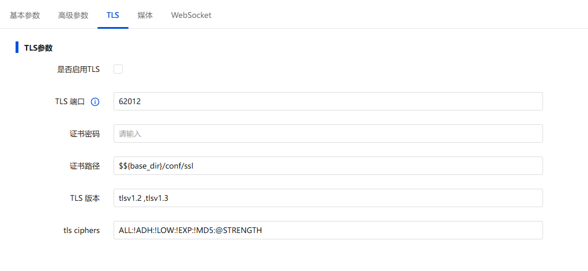Click the TLS参数 section heading

click(x=38, y=48)
